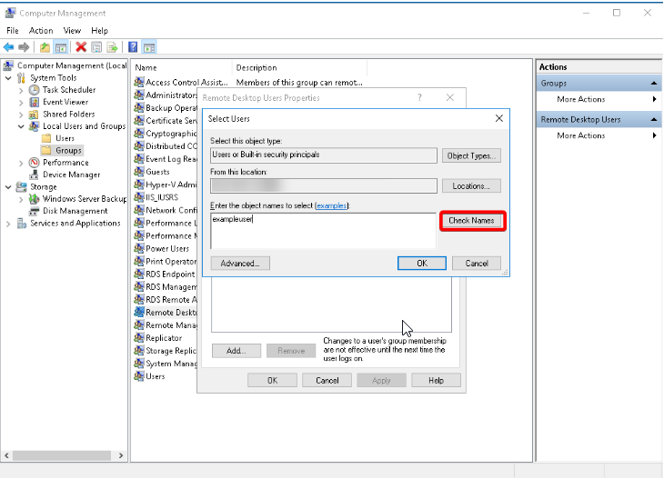Click Help in Remote Desktop Users Properties
Screen dimensions: 664x479
[436, 381]
